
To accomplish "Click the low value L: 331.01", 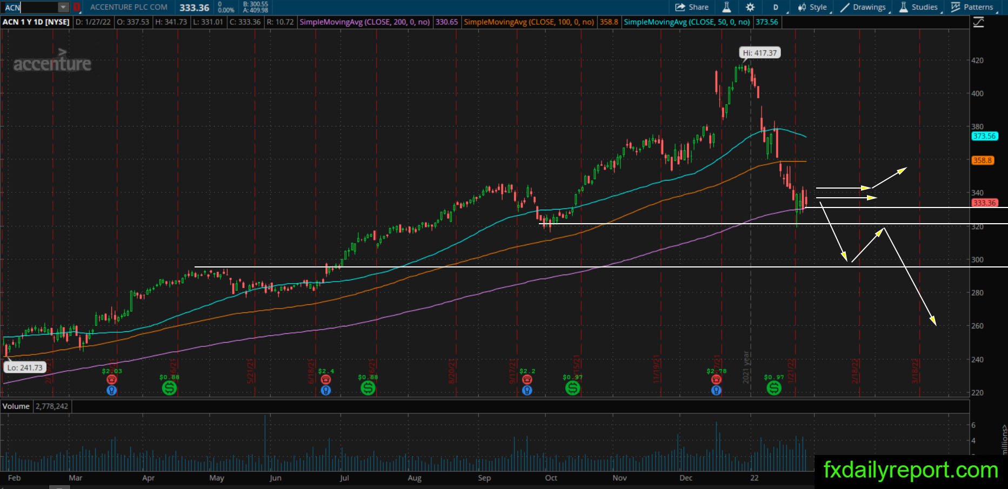I will click(208, 22).
